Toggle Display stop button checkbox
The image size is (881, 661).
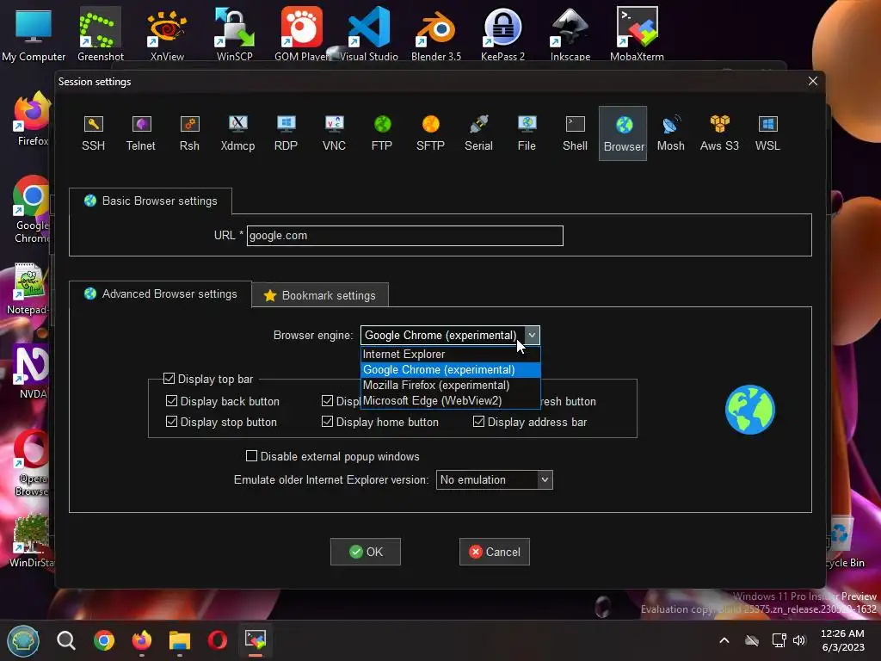pyautogui.click(x=172, y=422)
